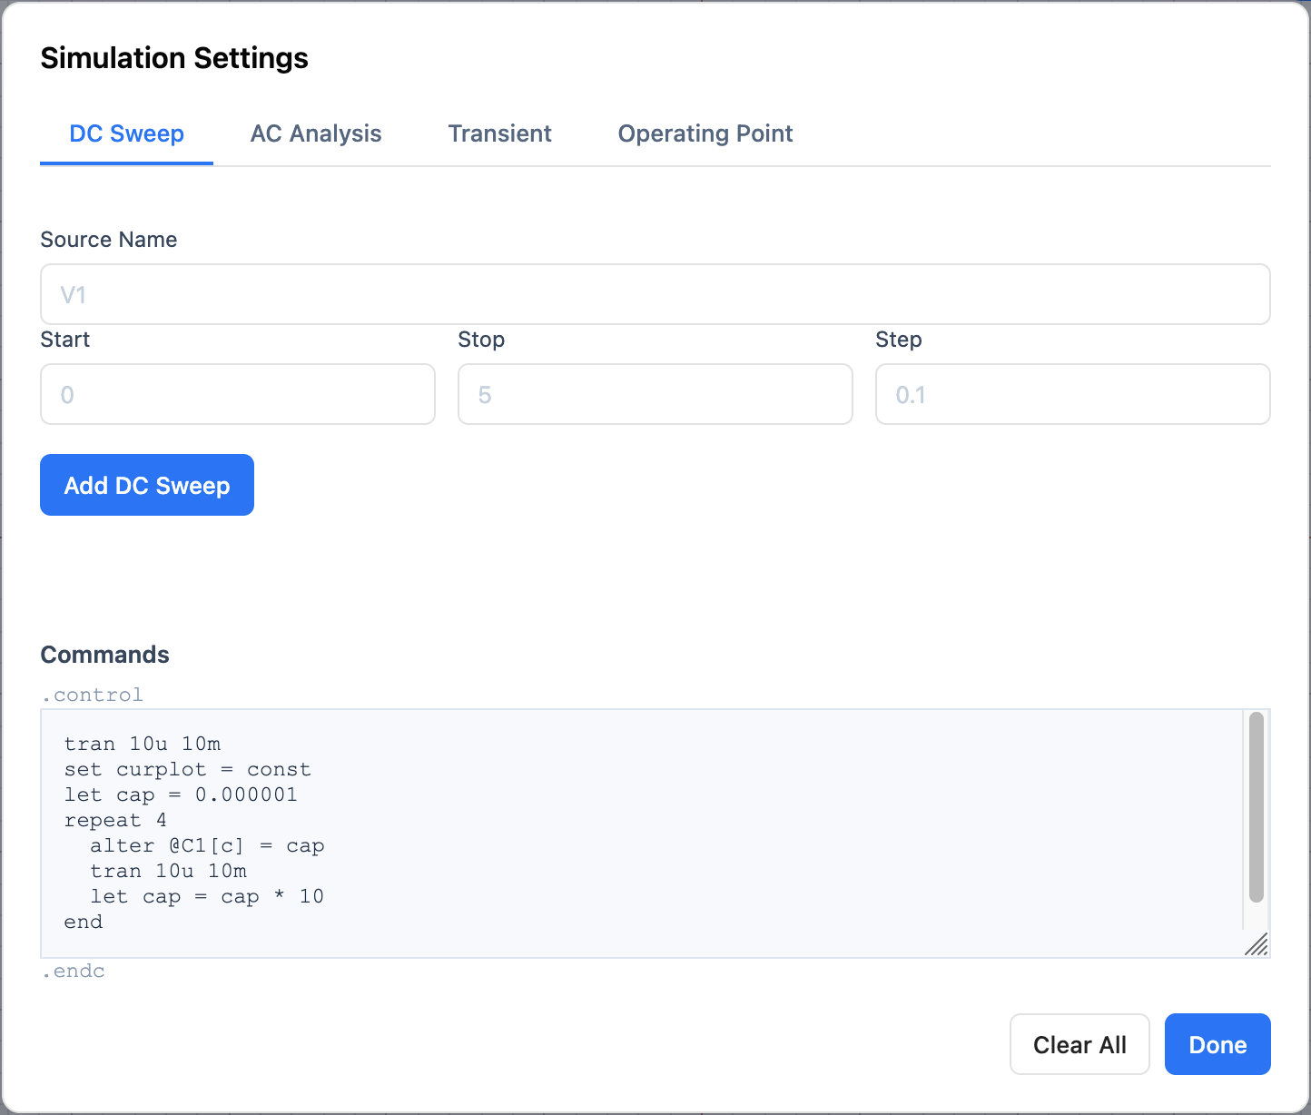Click the first 'tran 10u 10m' line

143,744
